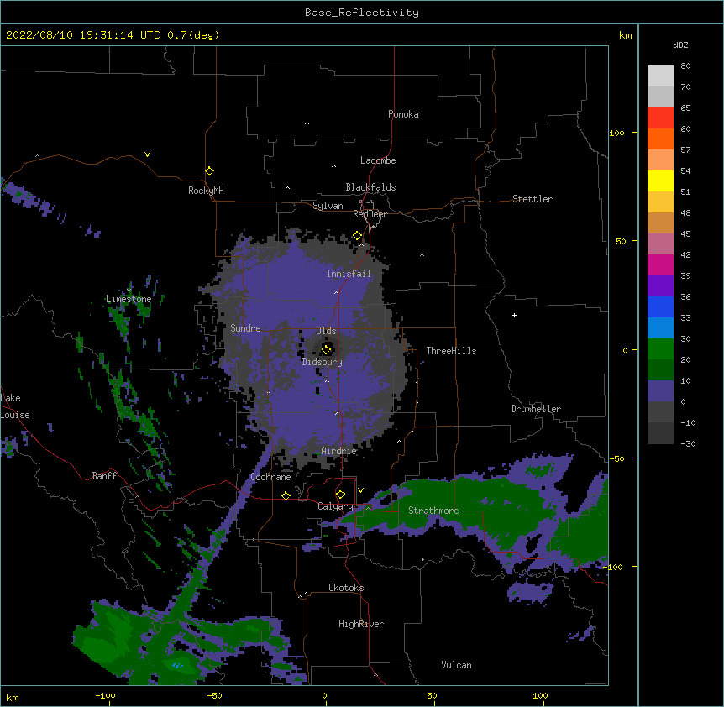Click the Limestone label
The height and width of the screenshot is (707, 724).
[x=129, y=299]
